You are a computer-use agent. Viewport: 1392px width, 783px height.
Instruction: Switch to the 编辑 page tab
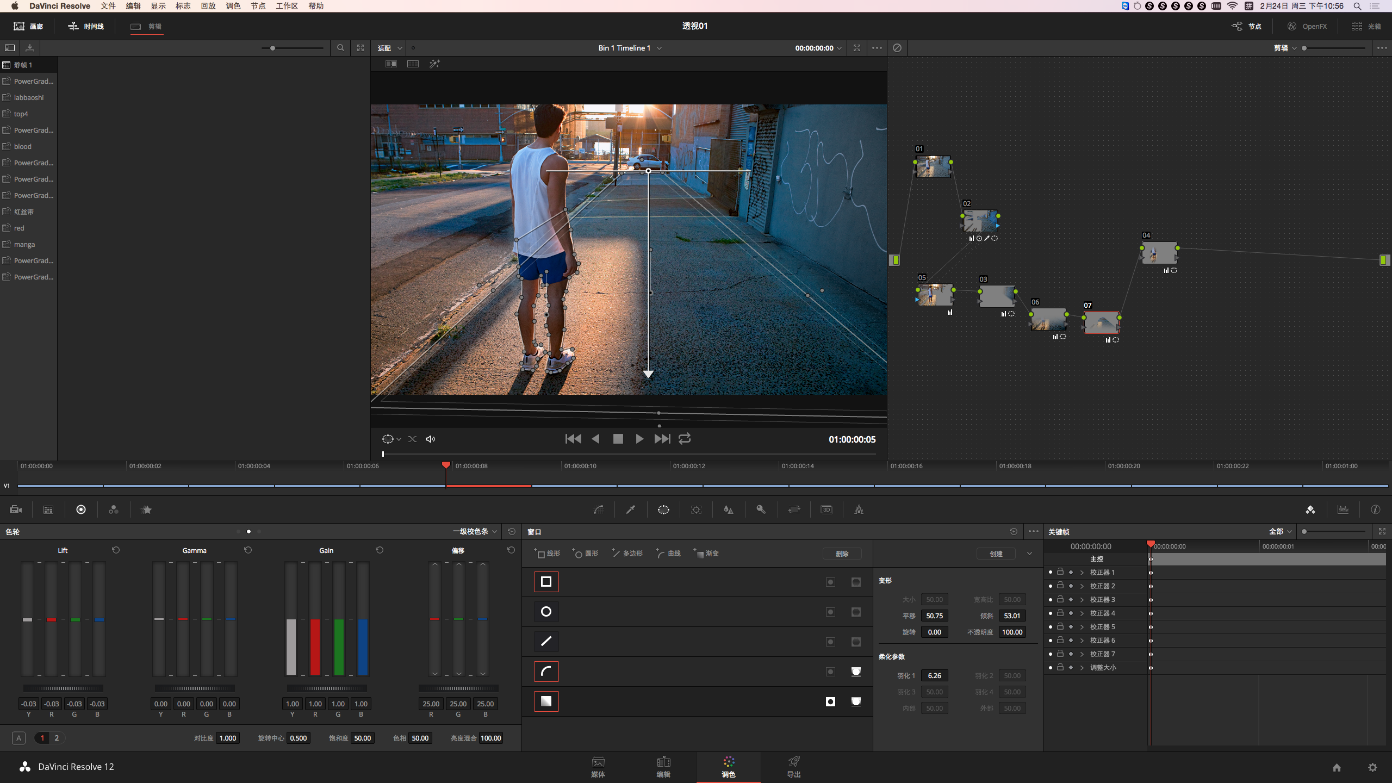point(663,767)
